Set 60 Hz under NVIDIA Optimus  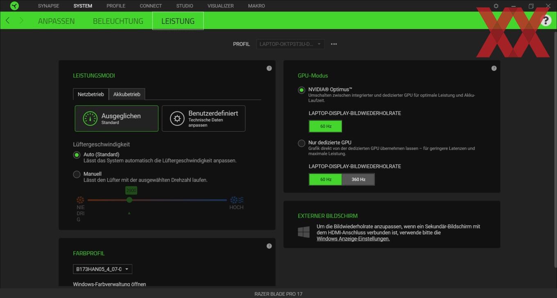[x=325, y=126]
